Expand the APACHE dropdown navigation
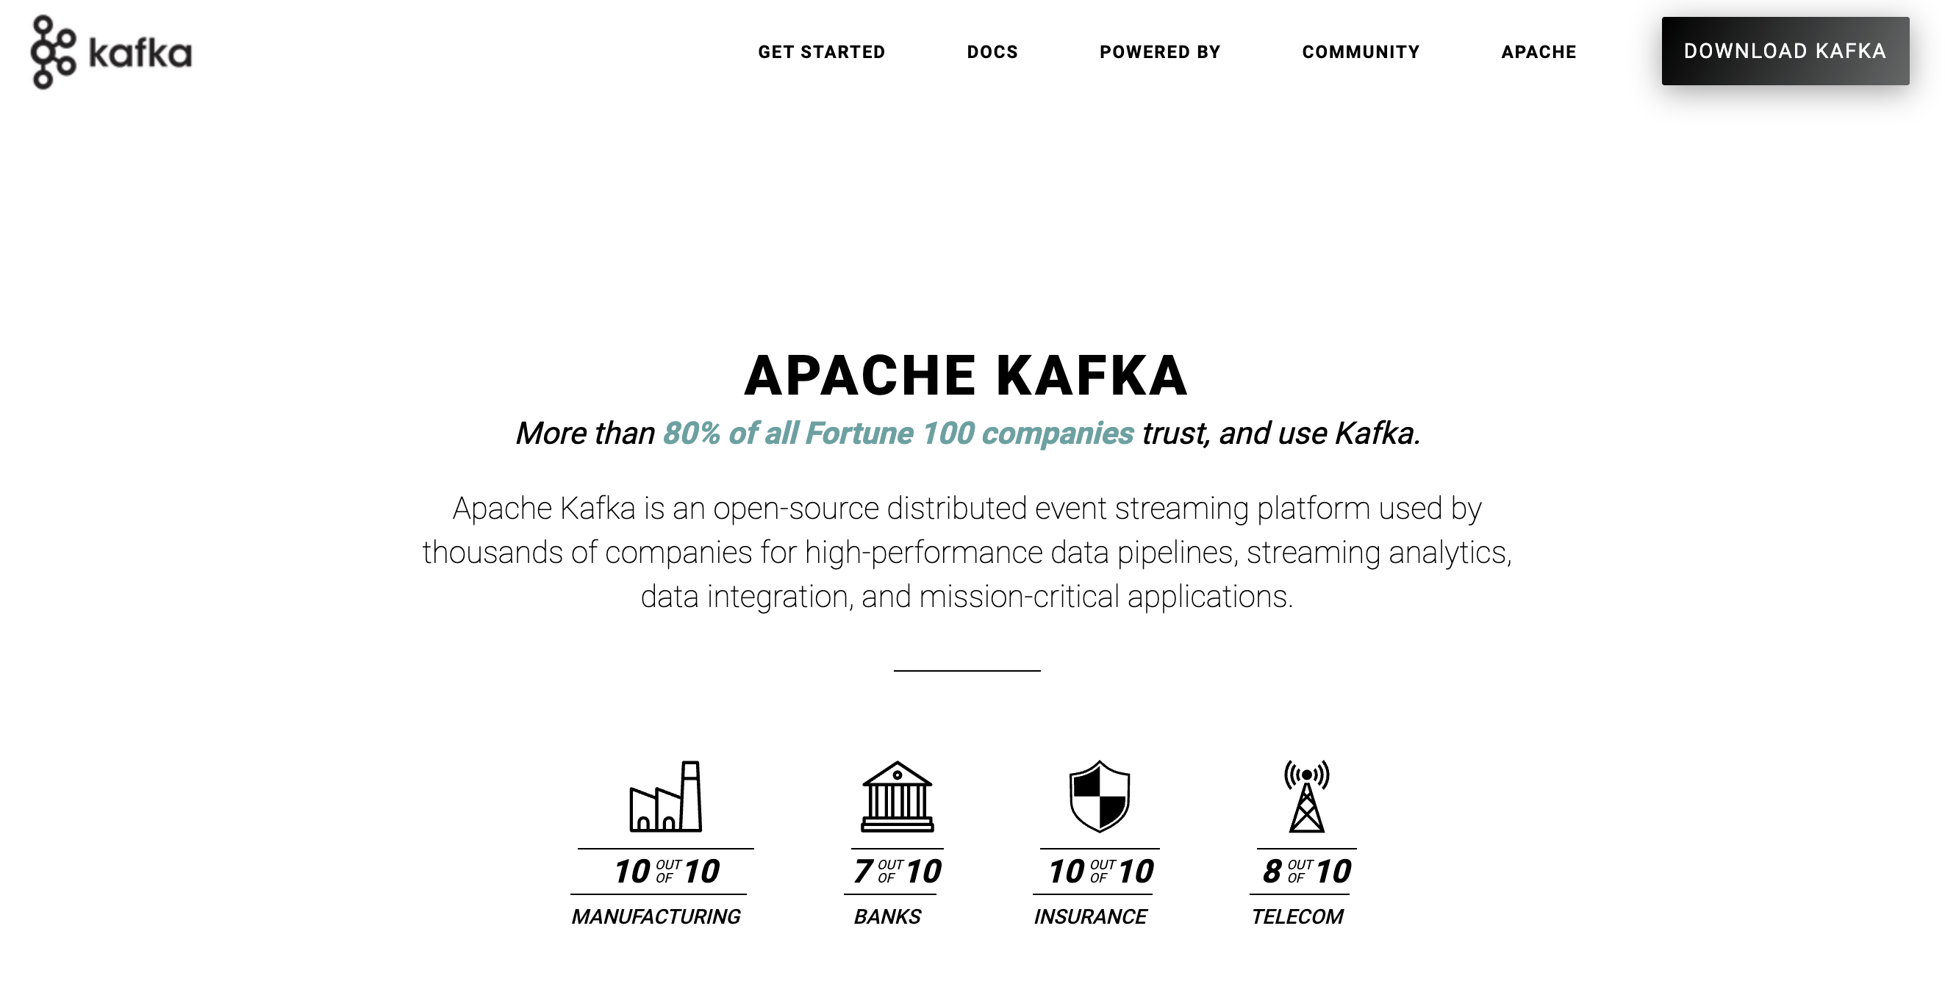The height and width of the screenshot is (995, 1945). pyautogui.click(x=1539, y=52)
